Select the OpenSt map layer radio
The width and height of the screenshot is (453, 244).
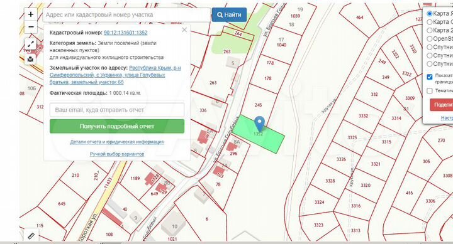tap(430, 39)
